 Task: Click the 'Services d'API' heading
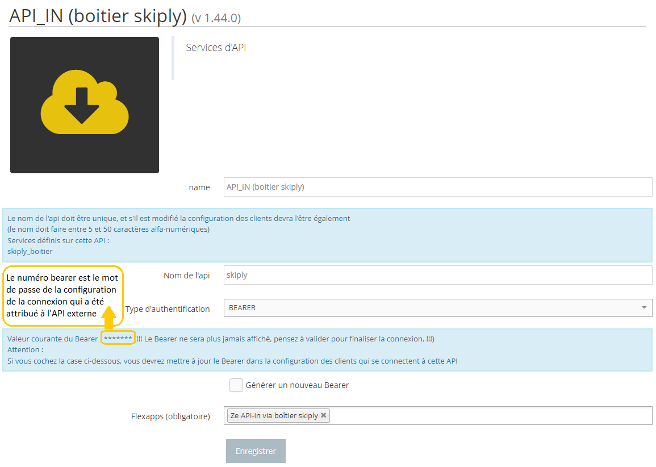(x=216, y=48)
